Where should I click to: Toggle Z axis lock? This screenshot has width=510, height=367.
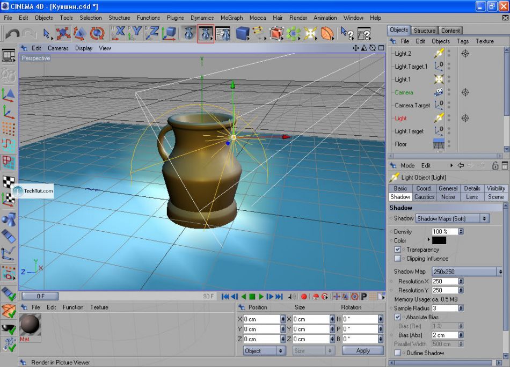(x=152, y=33)
